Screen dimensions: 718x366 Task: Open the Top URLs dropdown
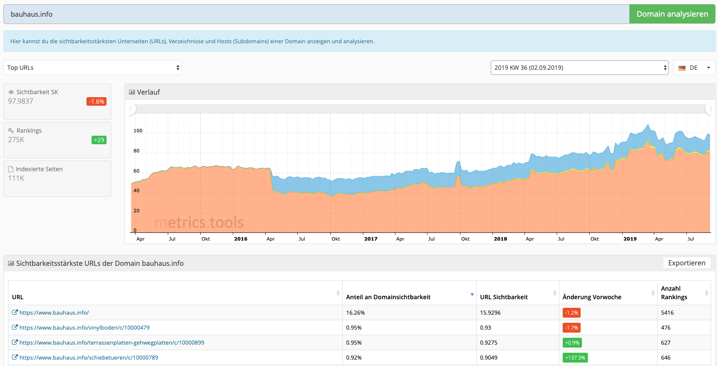[x=92, y=68]
